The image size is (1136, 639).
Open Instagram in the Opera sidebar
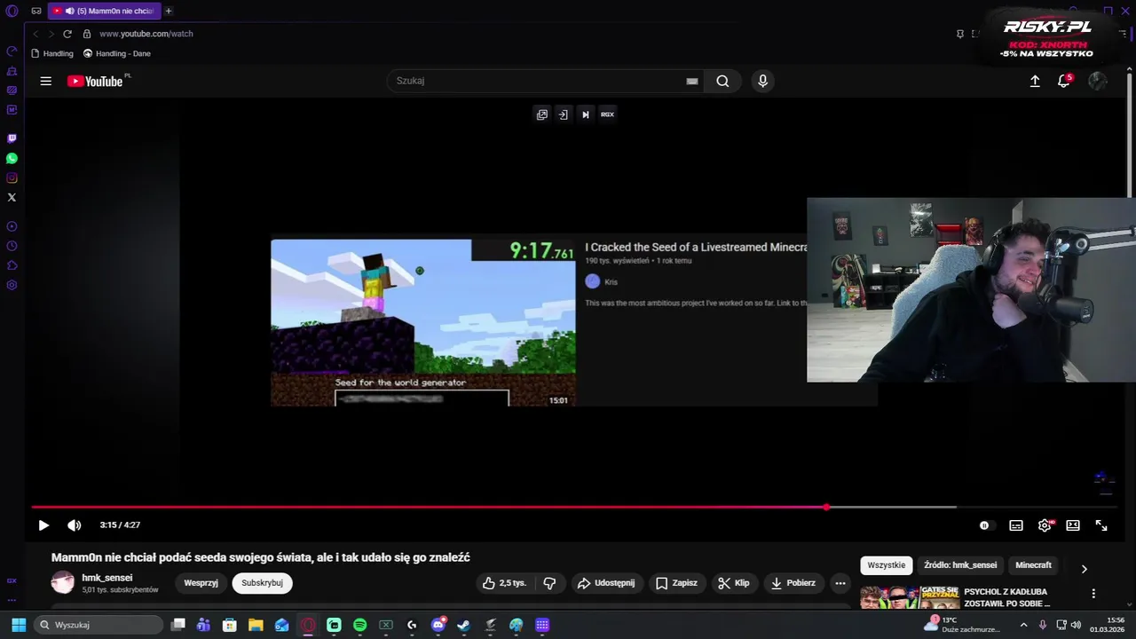click(12, 177)
